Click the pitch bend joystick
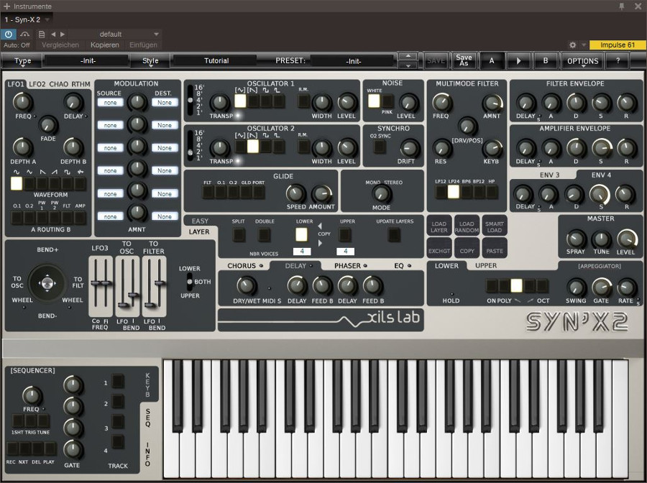The image size is (647, 483). (x=47, y=283)
